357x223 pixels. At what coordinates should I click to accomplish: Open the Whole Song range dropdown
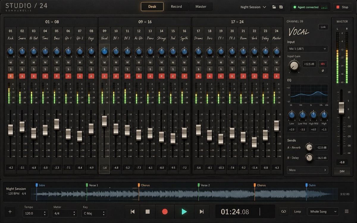(x=323, y=212)
